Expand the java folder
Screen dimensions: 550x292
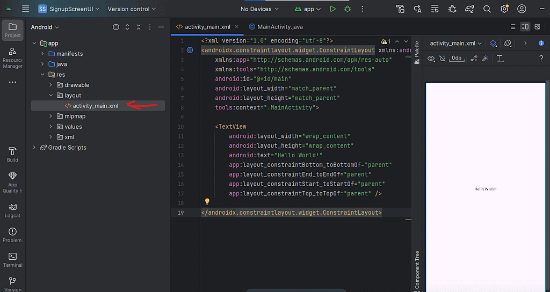tap(42, 64)
